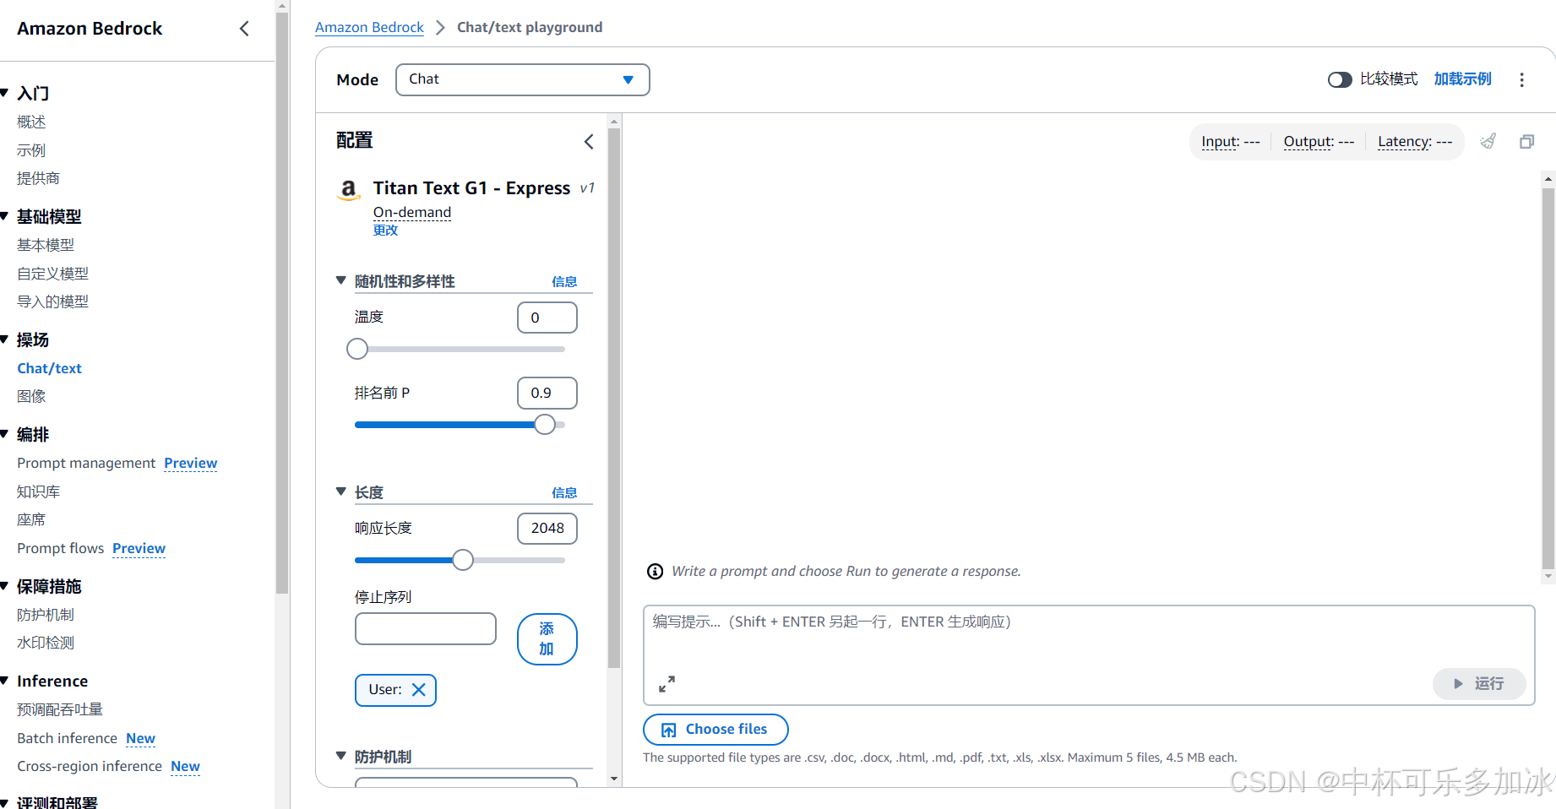Image resolution: width=1556 pixels, height=809 pixels.
Task: Collapse the 保障措施 sidebar group
Action: [4, 586]
